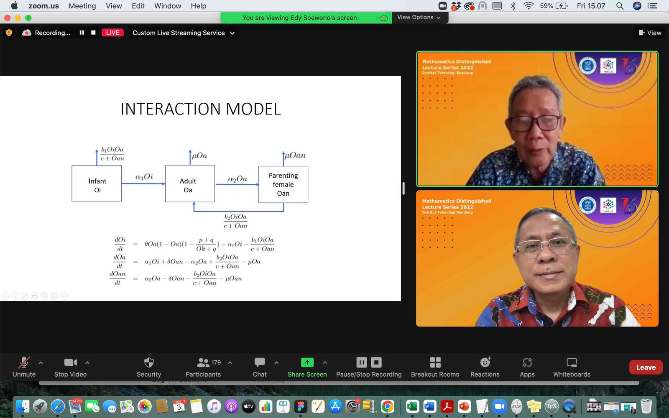Leave the meeting
The width and height of the screenshot is (669, 418).
(645, 367)
